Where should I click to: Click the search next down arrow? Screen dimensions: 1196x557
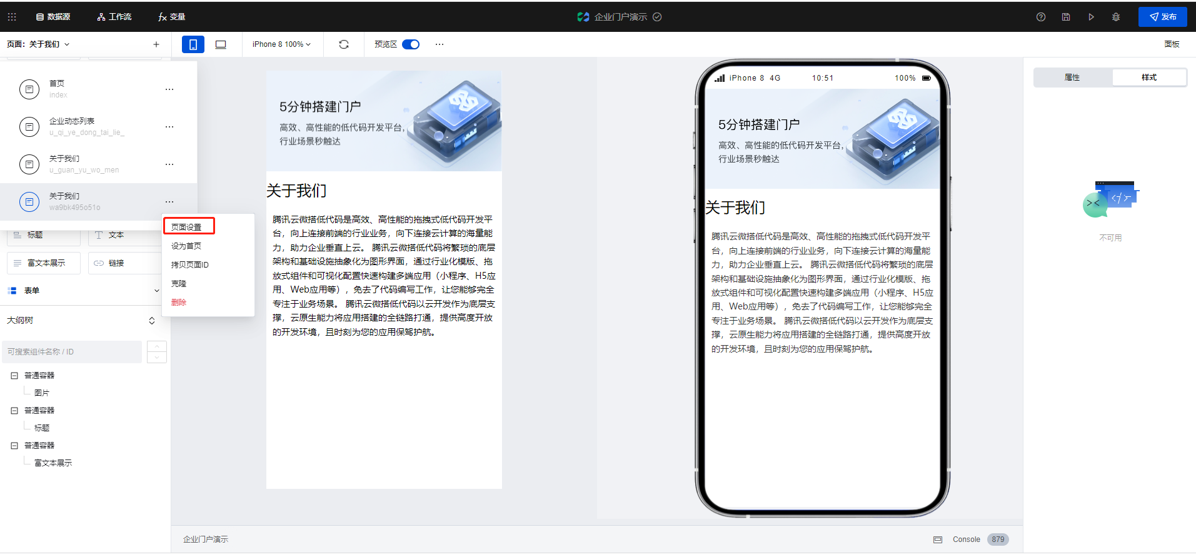click(156, 358)
